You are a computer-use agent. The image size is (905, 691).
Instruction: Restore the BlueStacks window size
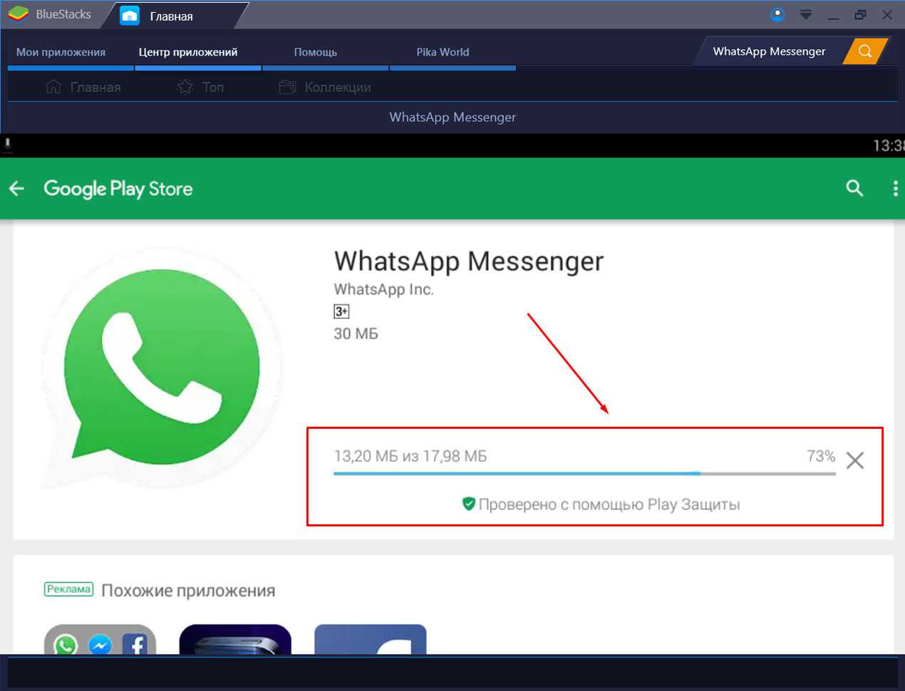click(860, 14)
